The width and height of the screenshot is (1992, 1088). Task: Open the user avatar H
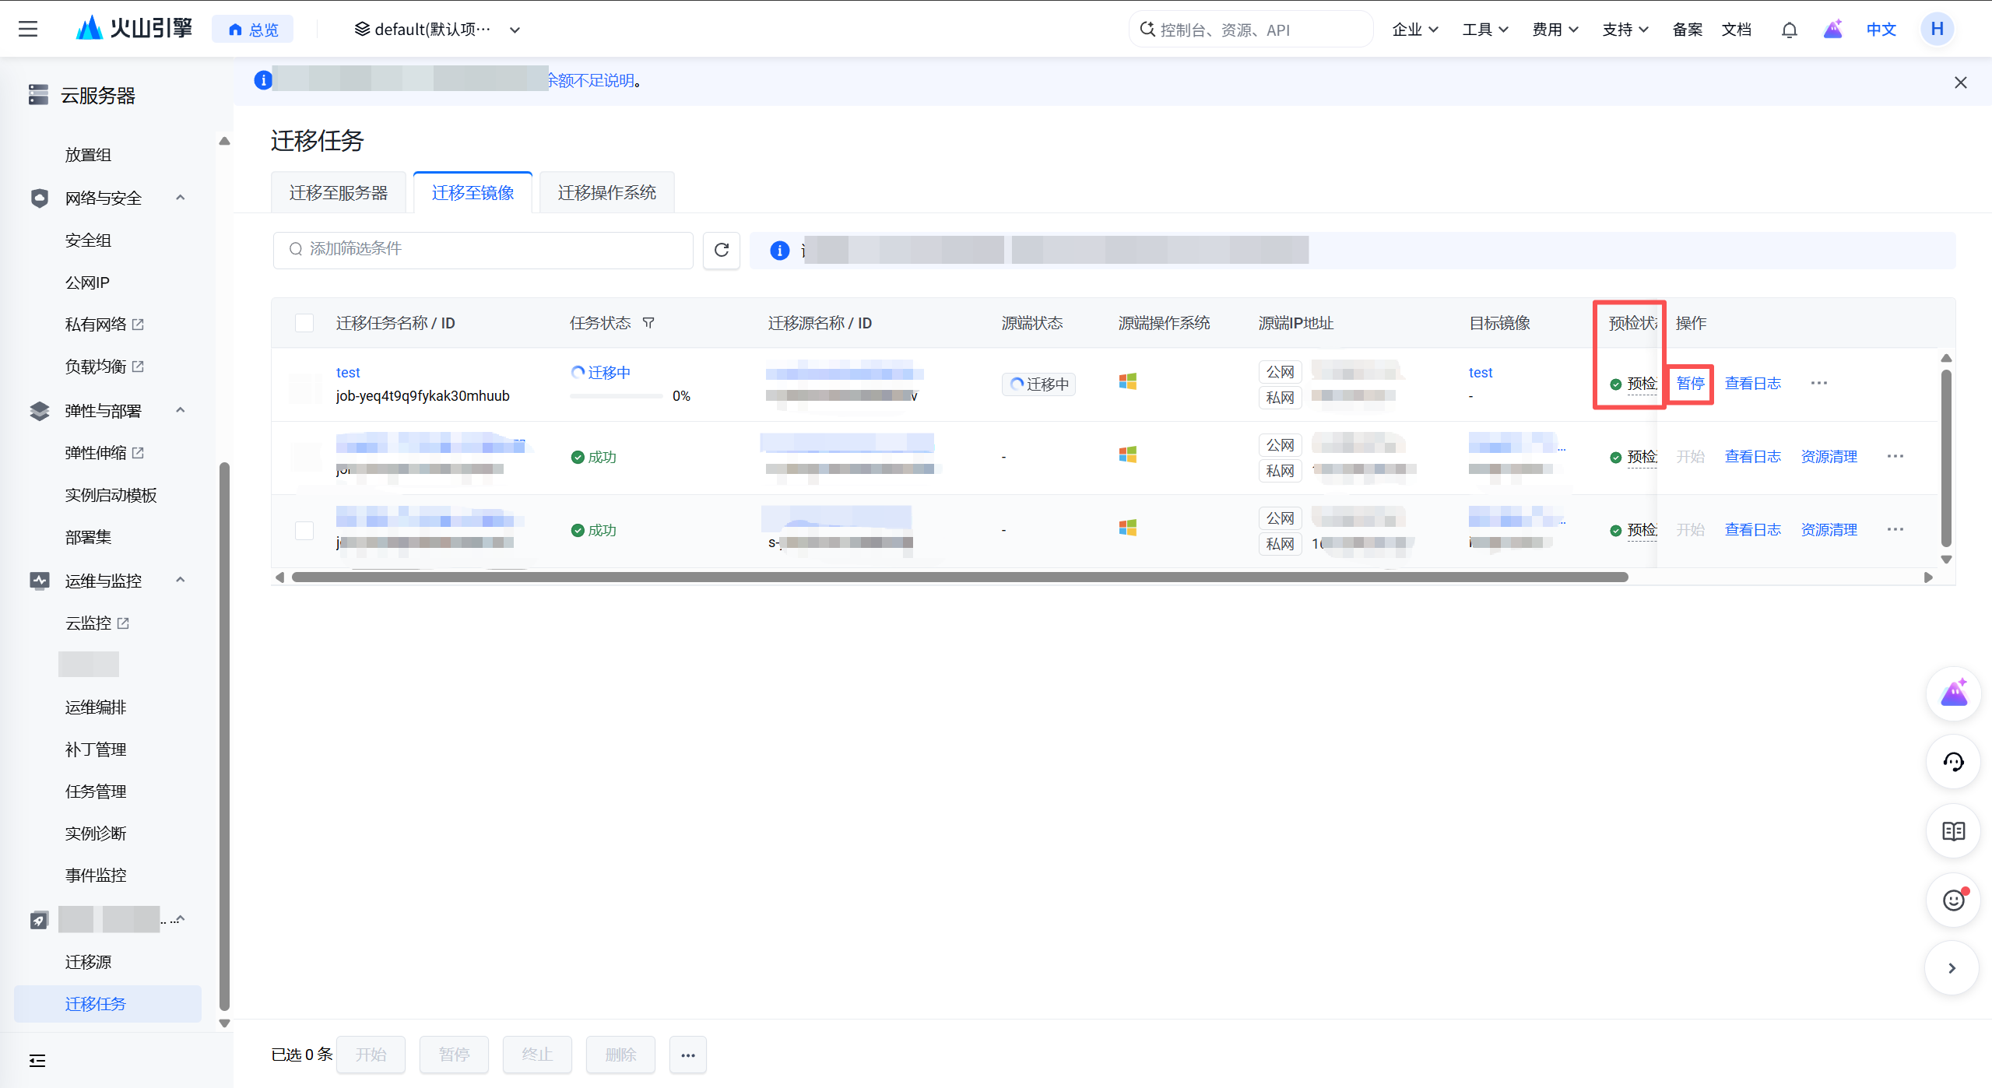point(1937,30)
